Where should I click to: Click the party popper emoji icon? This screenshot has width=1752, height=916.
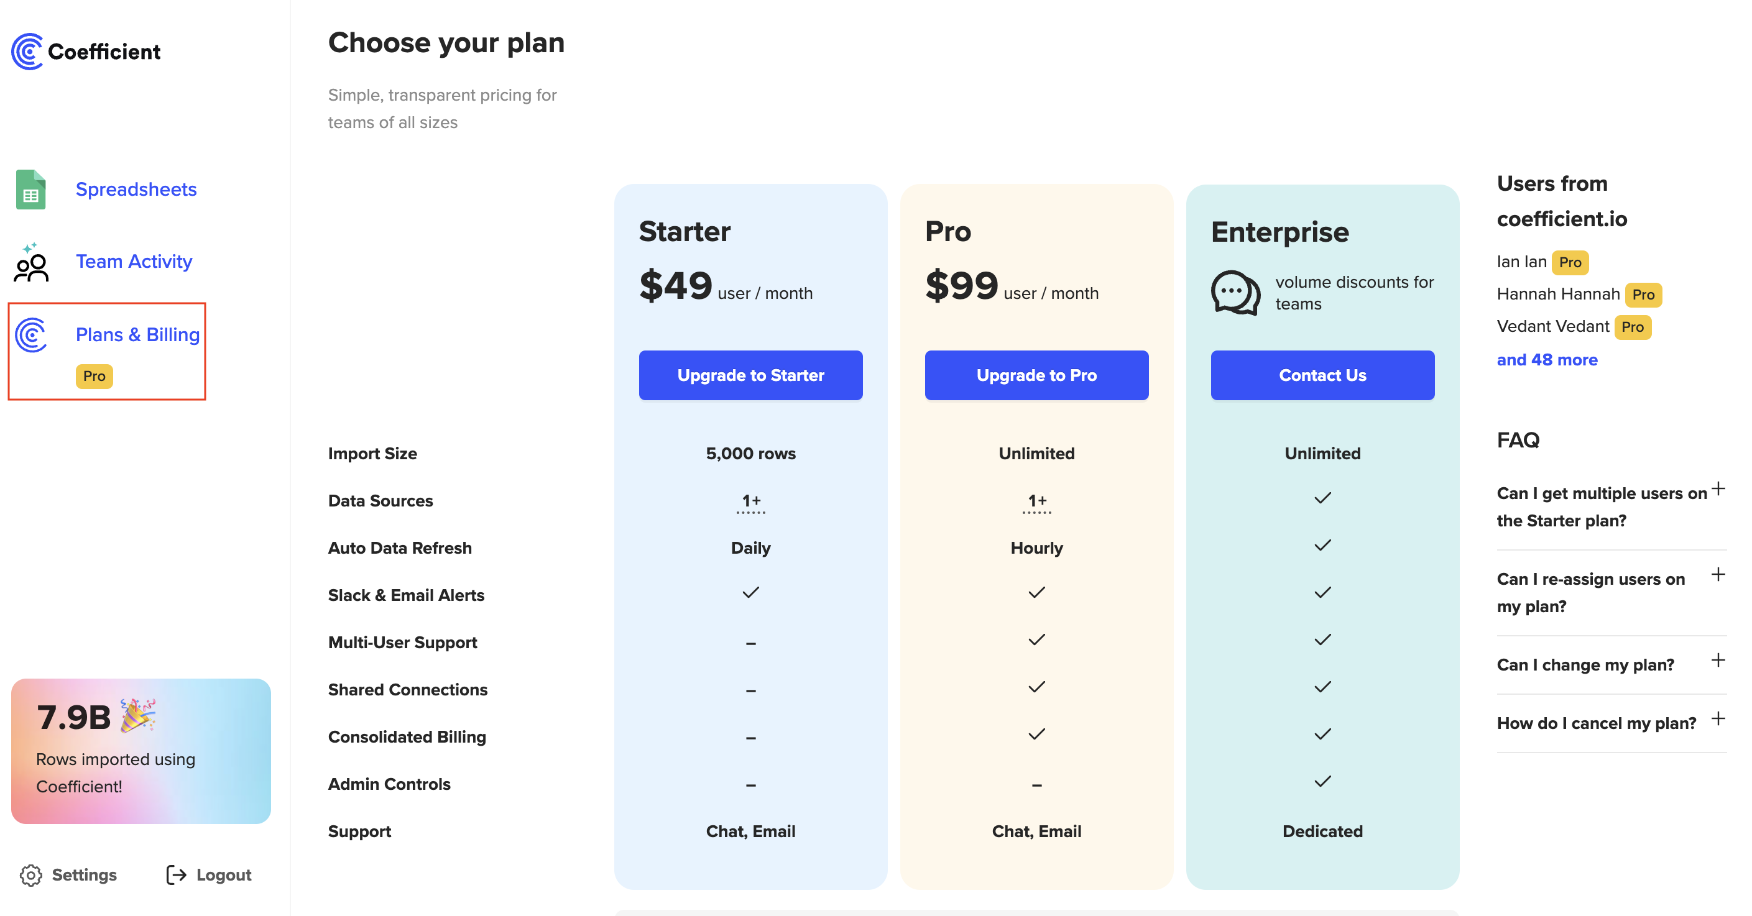click(x=138, y=715)
